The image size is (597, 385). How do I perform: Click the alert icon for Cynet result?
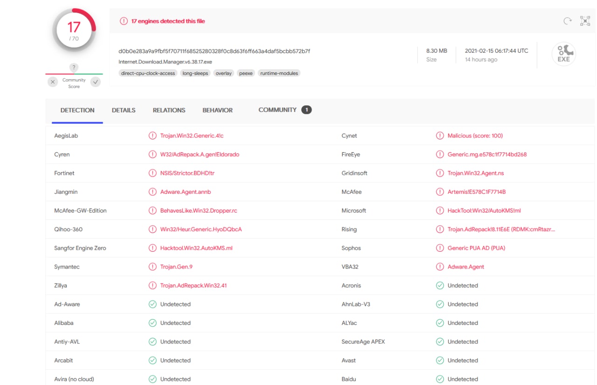tap(440, 136)
